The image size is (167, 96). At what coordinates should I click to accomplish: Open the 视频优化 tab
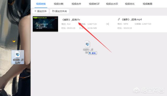pyautogui.click(x=130, y=4)
